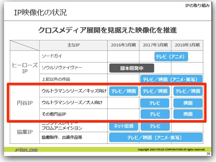Click the FIELDS logo in footer

click(26, 150)
